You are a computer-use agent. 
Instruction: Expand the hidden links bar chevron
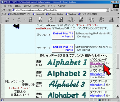(118, 13)
